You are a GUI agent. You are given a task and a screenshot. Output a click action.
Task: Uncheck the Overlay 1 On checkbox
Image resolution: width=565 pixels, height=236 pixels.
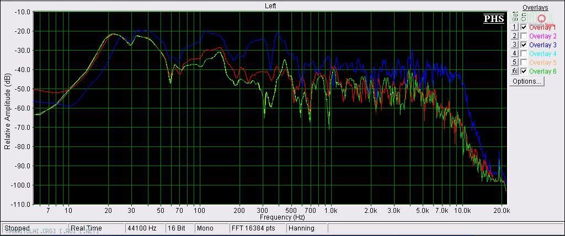[524, 28]
